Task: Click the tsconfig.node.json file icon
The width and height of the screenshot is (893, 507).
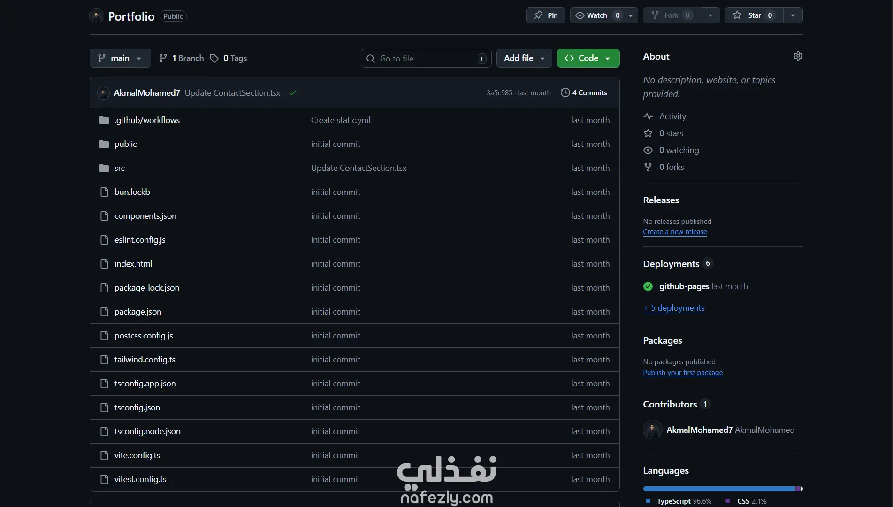Action: (x=104, y=431)
